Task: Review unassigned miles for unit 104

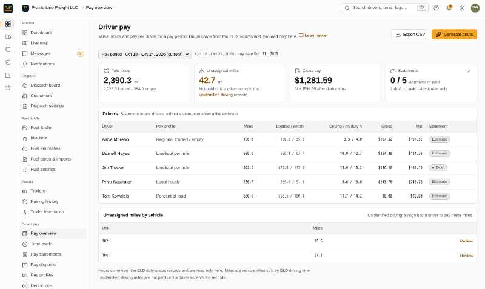Action: (466, 256)
